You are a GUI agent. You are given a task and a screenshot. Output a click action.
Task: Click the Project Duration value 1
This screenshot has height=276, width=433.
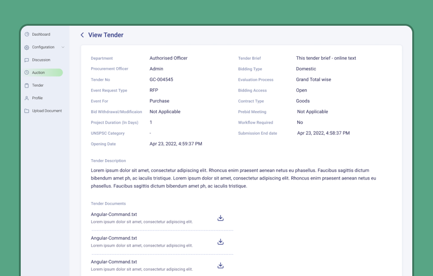pos(151,122)
